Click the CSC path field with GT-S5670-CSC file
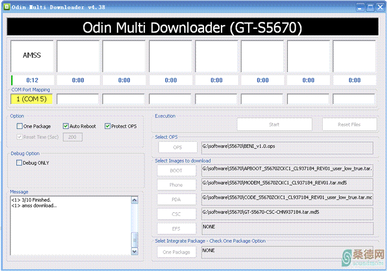The image size is (387, 271). [x=287, y=214]
